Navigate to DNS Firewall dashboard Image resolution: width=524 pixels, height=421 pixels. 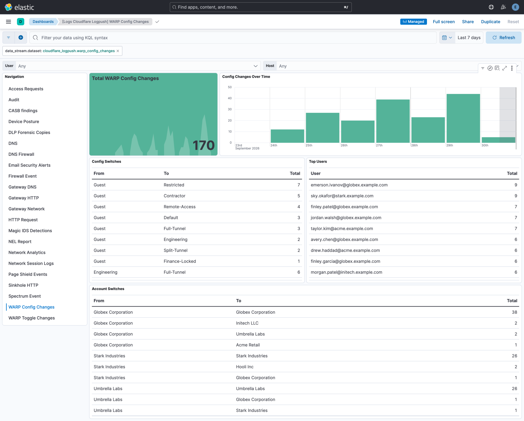21,154
